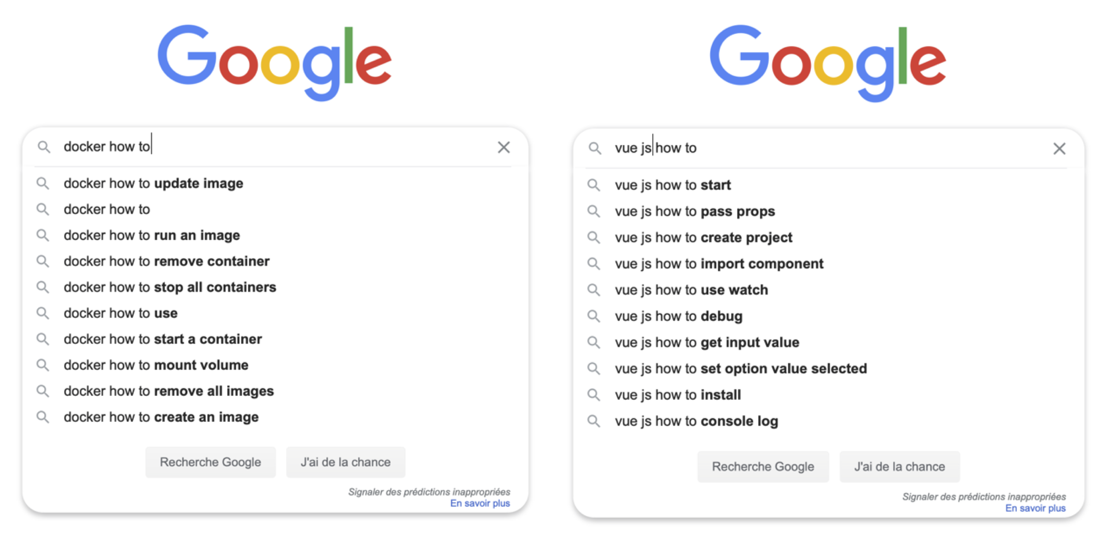Screen dimensions: 1107x537
Task: Click magnifier icon beside 'docker how to update image'
Action: point(42,183)
